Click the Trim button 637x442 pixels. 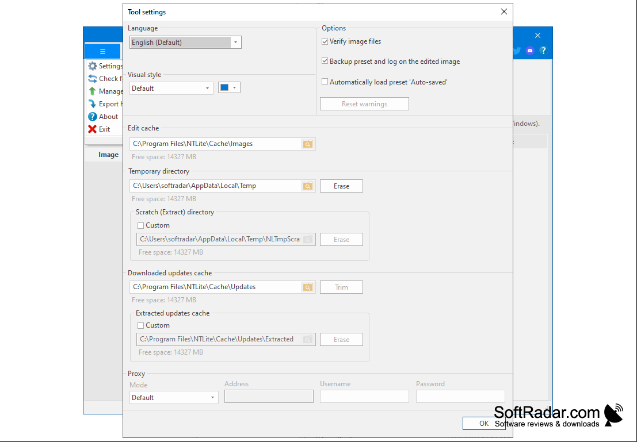tap(341, 287)
